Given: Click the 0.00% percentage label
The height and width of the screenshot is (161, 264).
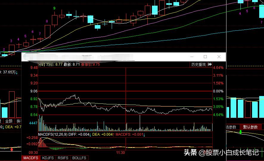Looking at the screenshot, I should coord(218,91).
